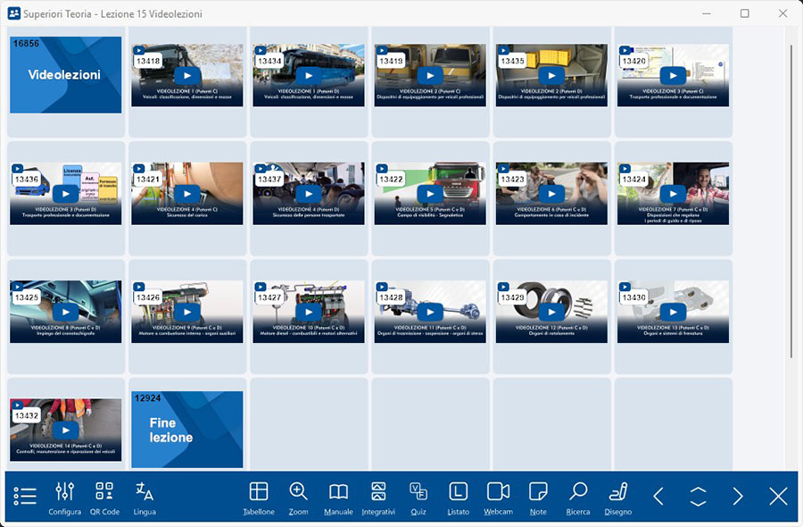Click the QR Code tool
The image size is (803, 527).
[x=104, y=497]
